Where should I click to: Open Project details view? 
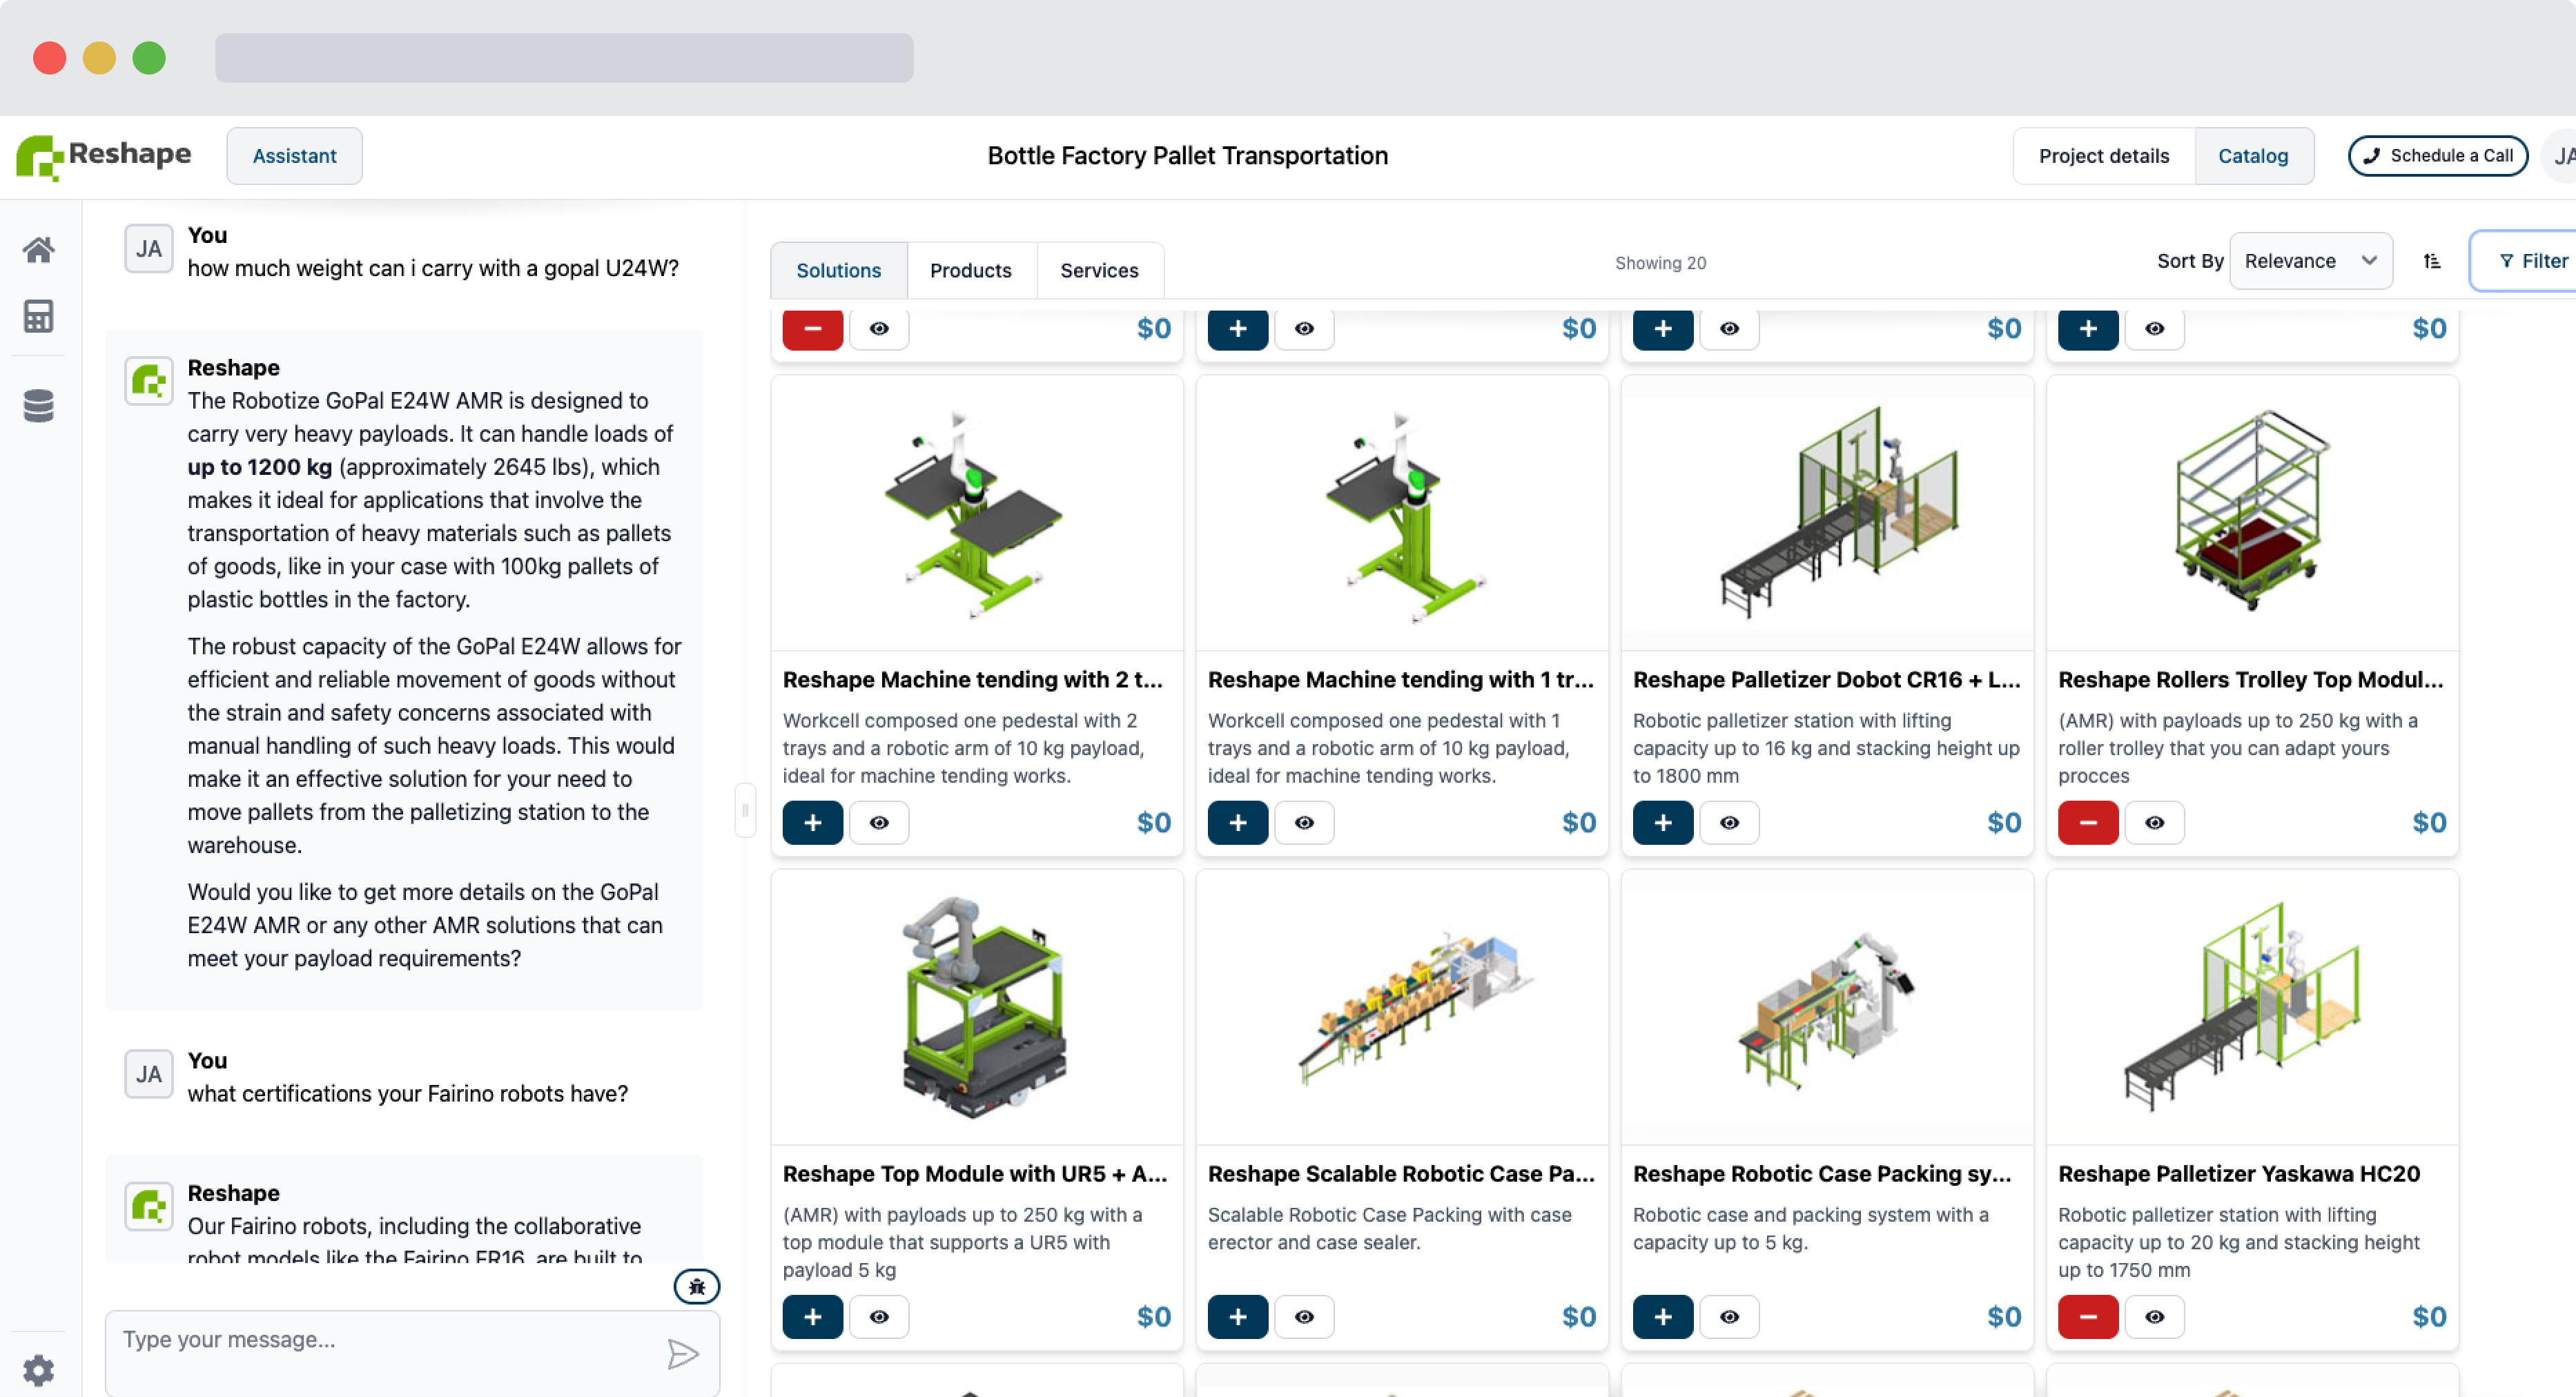[2103, 156]
